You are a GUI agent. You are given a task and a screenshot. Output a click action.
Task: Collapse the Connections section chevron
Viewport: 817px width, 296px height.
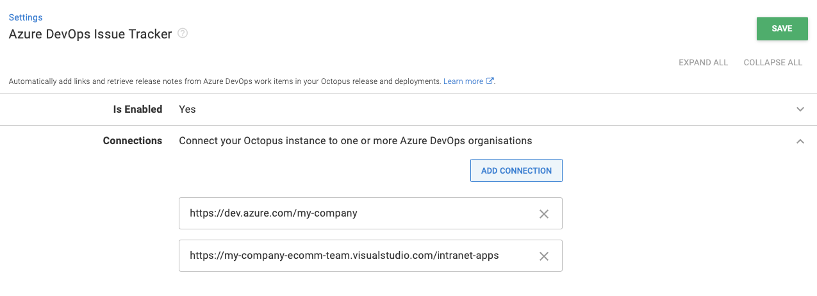[x=800, y=141]
